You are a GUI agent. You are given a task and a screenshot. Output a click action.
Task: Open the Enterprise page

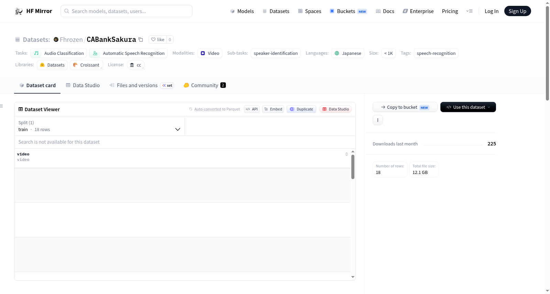point(418,11)
